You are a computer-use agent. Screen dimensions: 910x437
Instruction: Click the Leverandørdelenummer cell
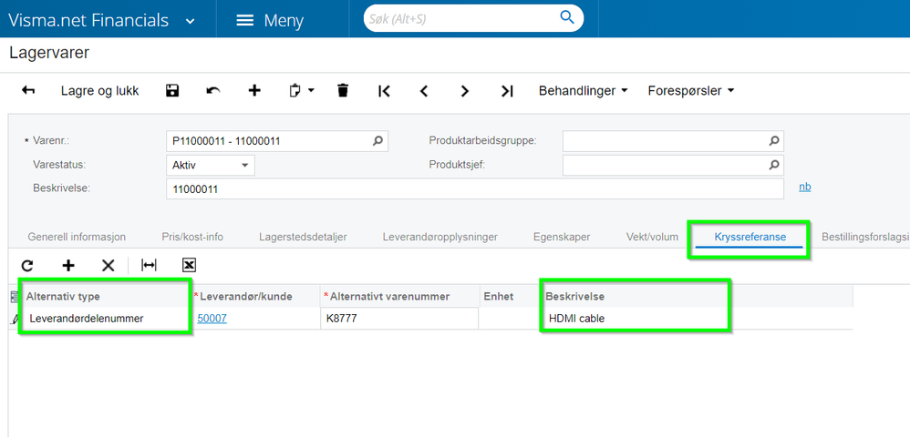[x=105, y=318]
